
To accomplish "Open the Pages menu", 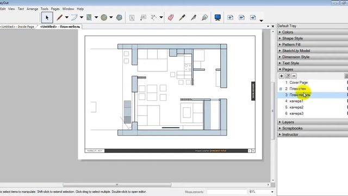I will [55, 9].
